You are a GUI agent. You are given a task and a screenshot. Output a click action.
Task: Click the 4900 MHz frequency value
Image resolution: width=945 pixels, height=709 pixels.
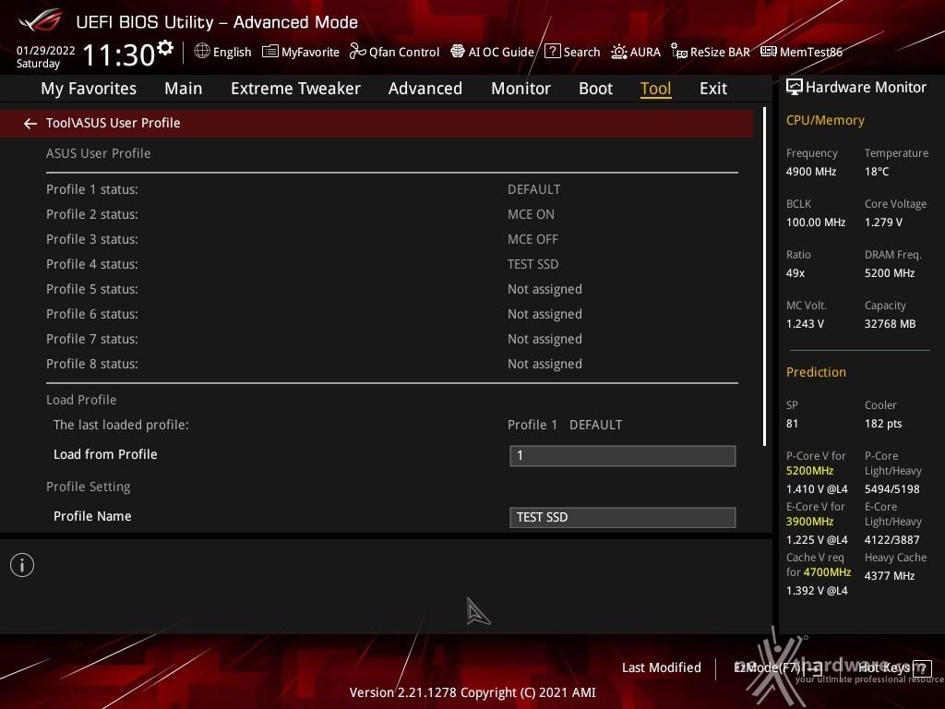tap(810, 172)
